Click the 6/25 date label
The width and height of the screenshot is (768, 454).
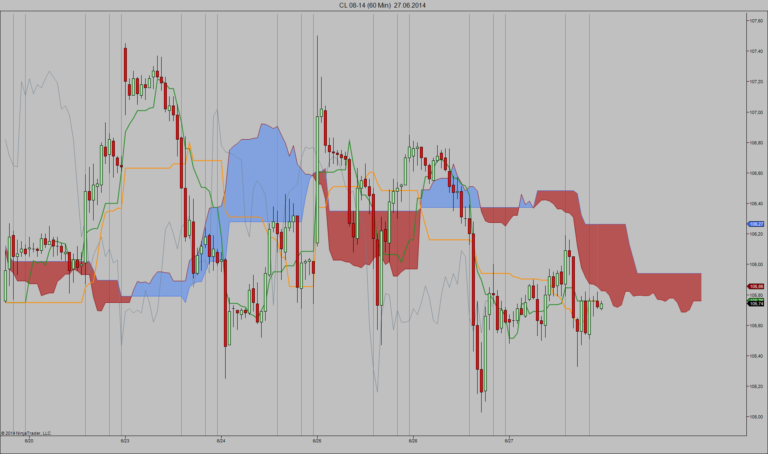point(317,441)
